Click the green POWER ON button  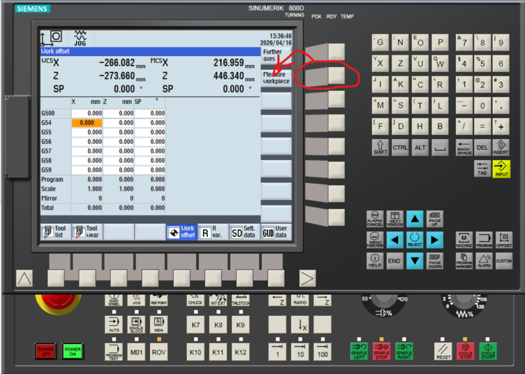point(72,352)
